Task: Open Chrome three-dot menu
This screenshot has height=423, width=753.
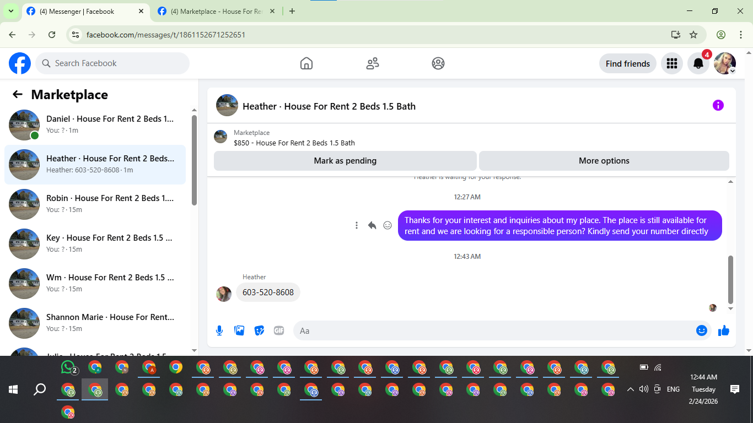Action: 741,35
